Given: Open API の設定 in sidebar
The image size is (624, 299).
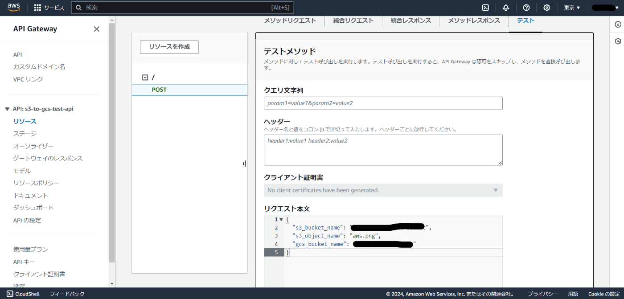Looking at the screenshot, I should [x=27, y=221].
